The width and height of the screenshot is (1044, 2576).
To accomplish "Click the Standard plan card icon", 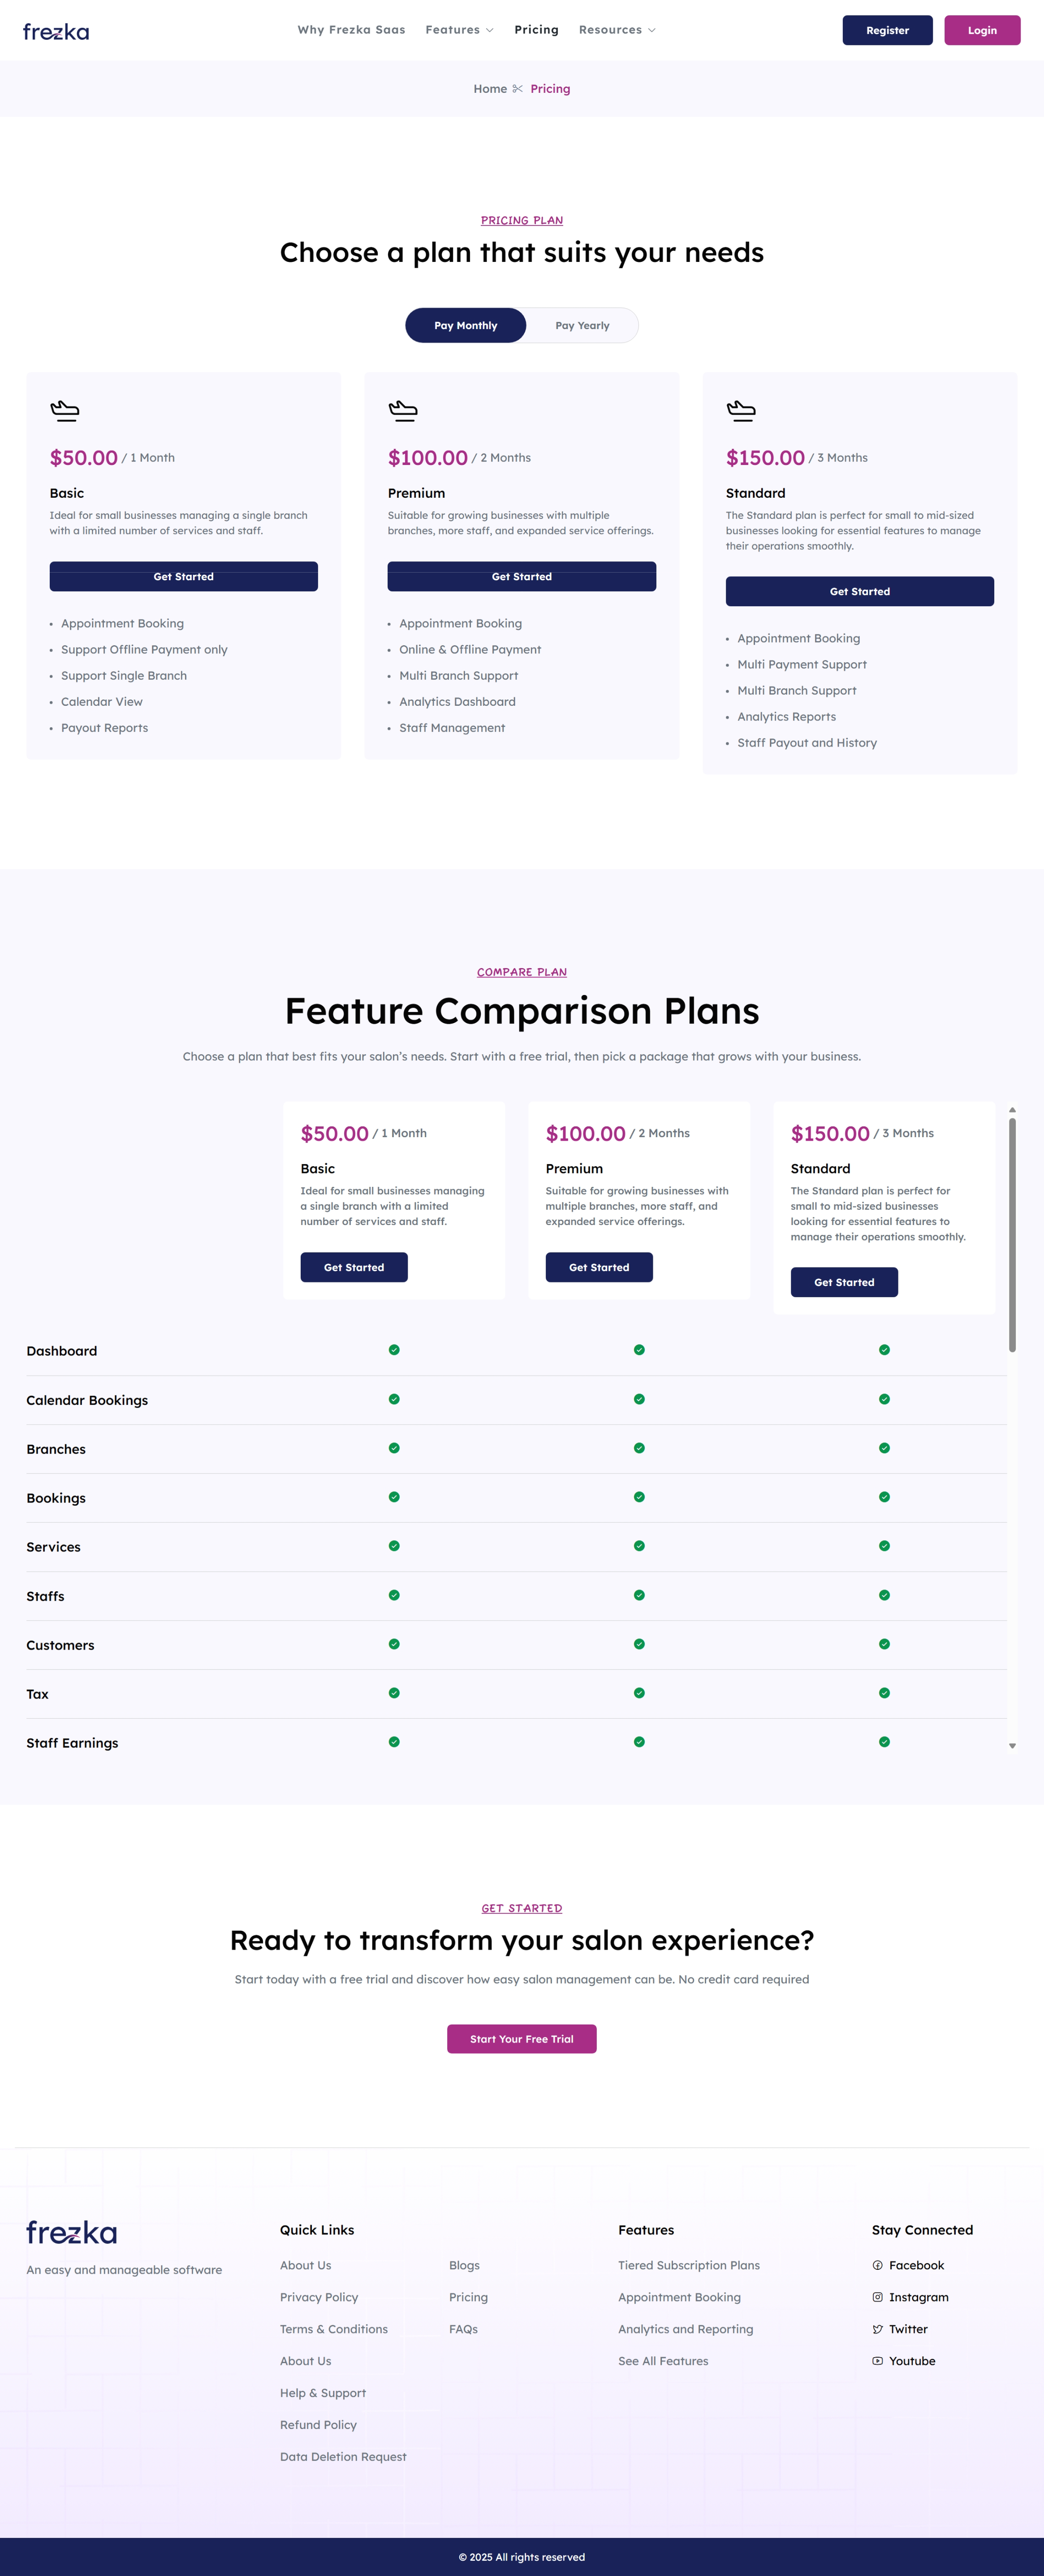I will point(740,410).
